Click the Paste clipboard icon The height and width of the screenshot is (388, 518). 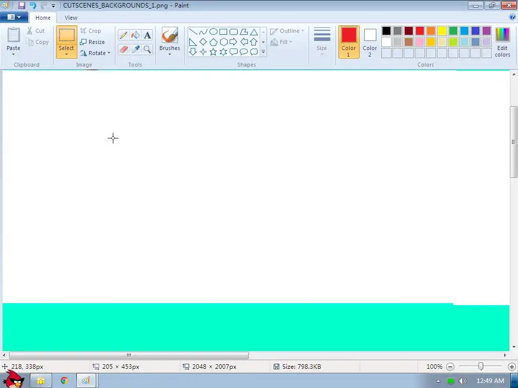click(x=14, y=35)
